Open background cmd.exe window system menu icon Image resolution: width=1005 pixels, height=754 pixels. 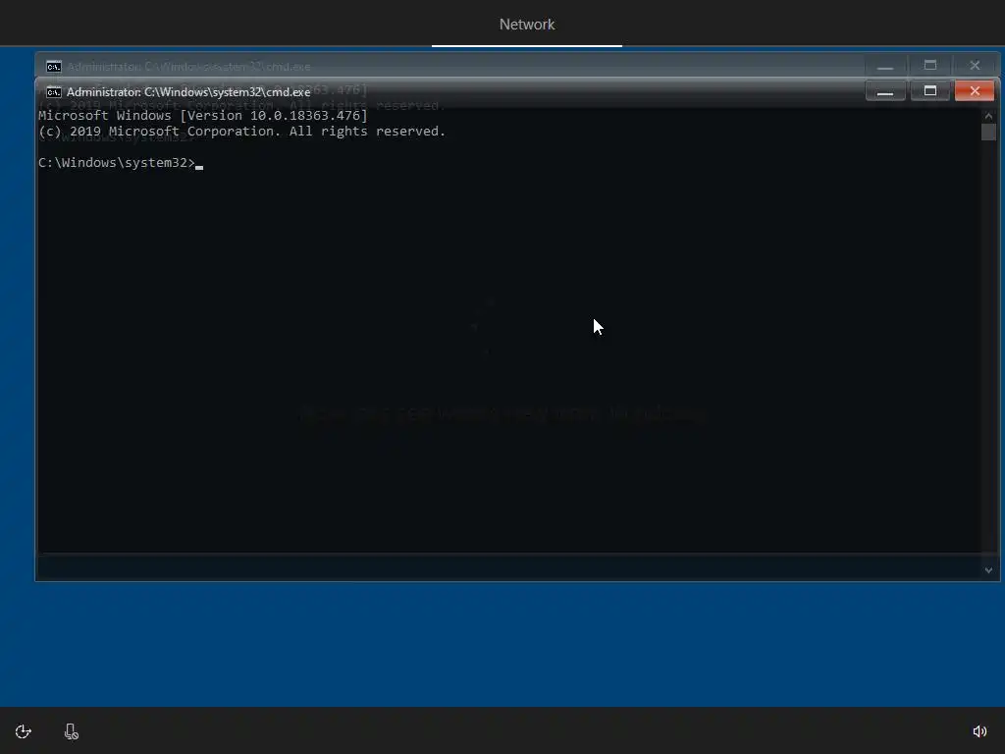tap(54, 67)
